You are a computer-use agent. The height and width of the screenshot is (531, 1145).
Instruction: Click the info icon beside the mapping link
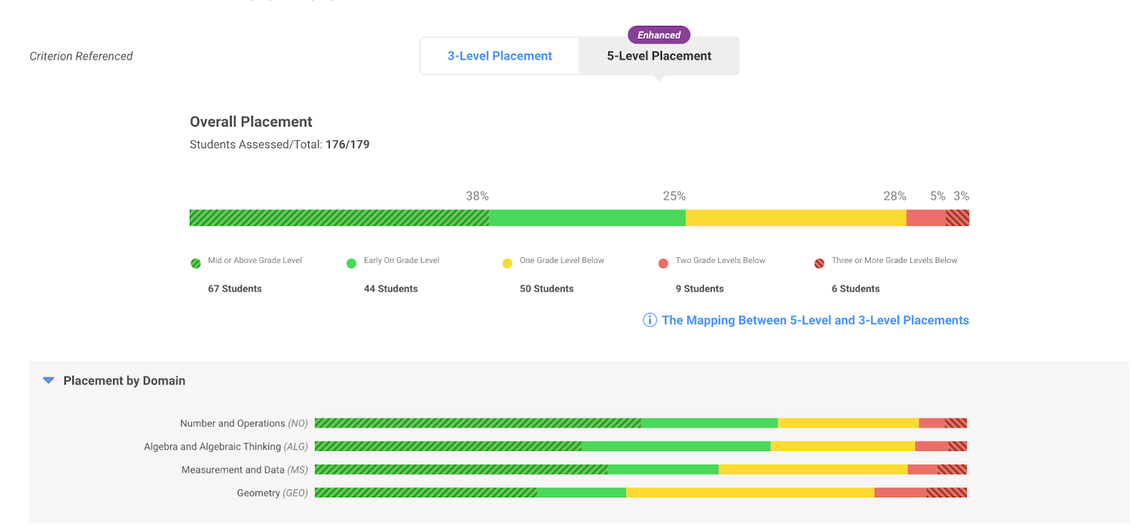pos(650,320)
